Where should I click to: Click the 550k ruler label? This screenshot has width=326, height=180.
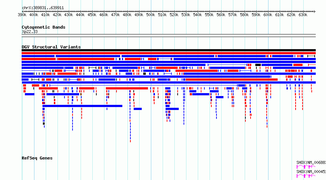tap(209, 15)
